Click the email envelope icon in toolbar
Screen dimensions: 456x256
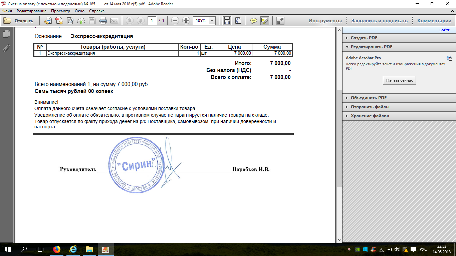coord(114,21)
